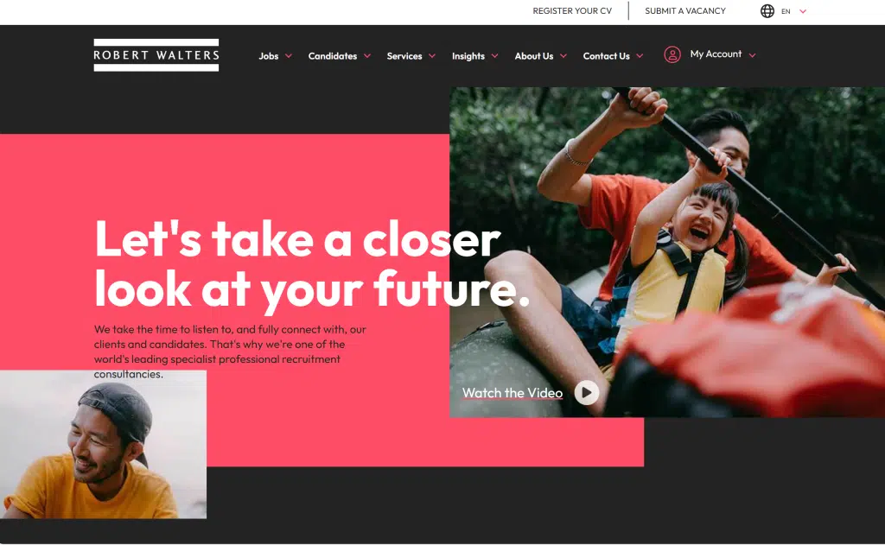
Task: Click the Robert Walters logo
Action: (156, 55)
